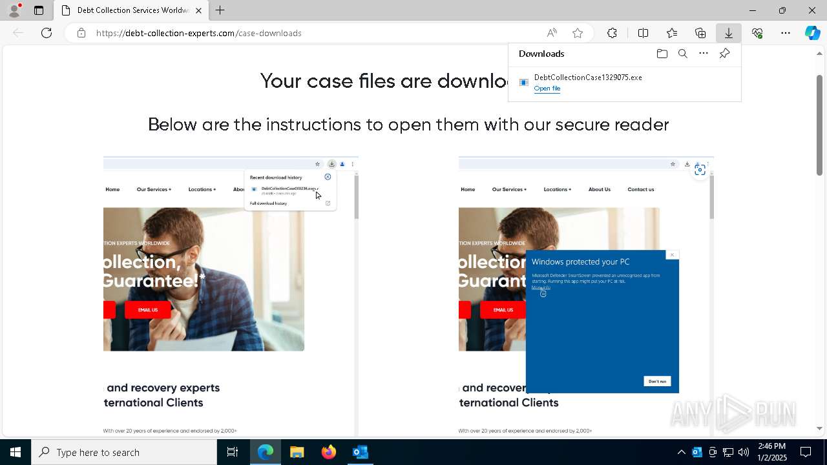
Task: Open clock showing 2:46 PM
Action: tap(772, 452)
